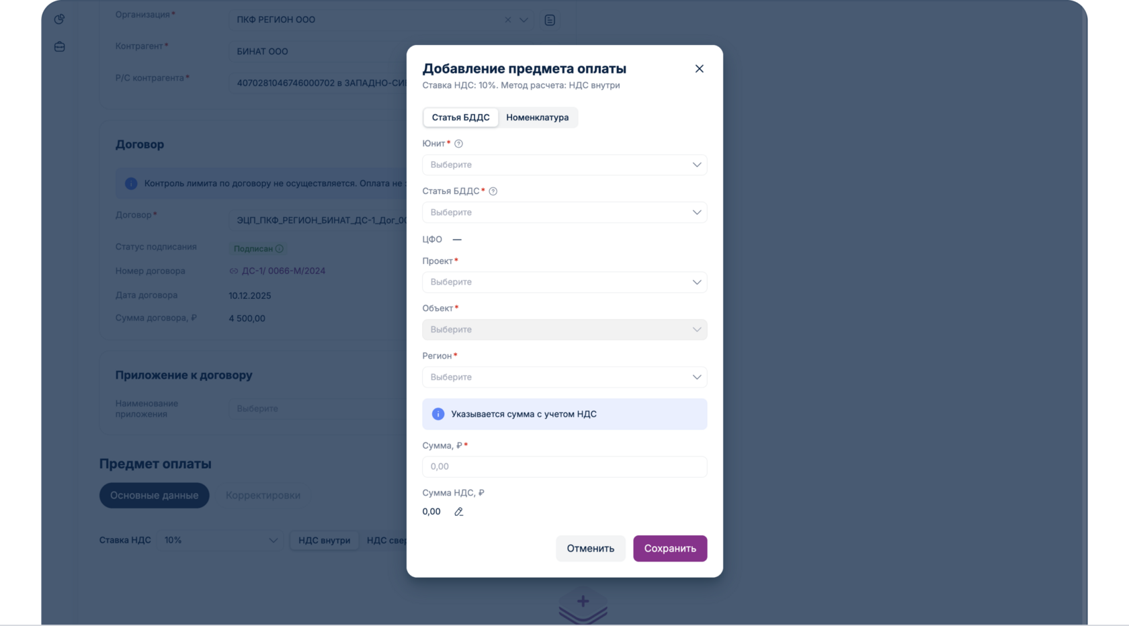Clear the ПКФ РЕГИОН ООО organization value

tap(508, 20)
